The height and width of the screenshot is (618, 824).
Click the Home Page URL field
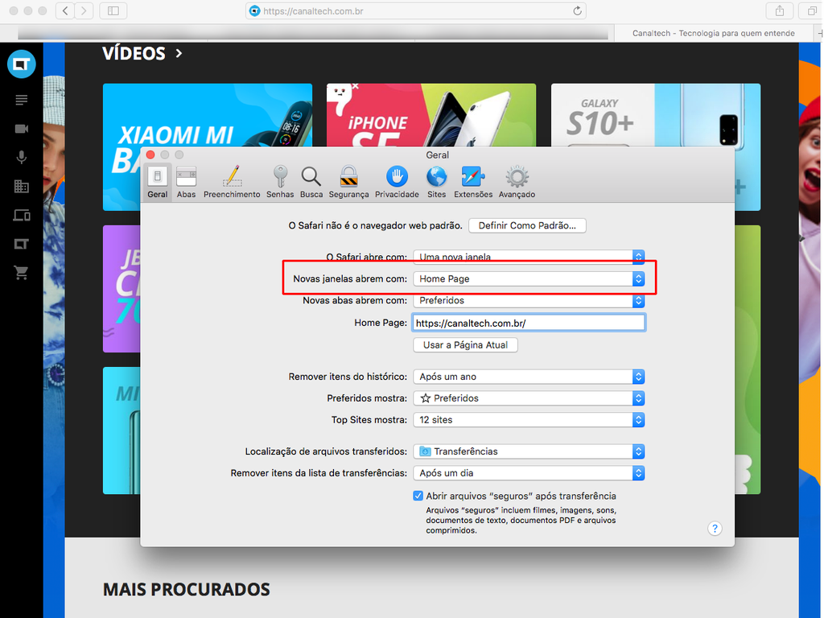tap(529, 323)
